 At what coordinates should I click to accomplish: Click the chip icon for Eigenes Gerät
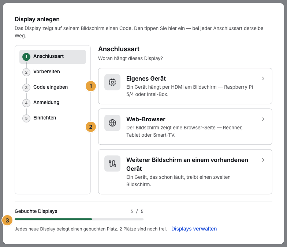(112, 82)
